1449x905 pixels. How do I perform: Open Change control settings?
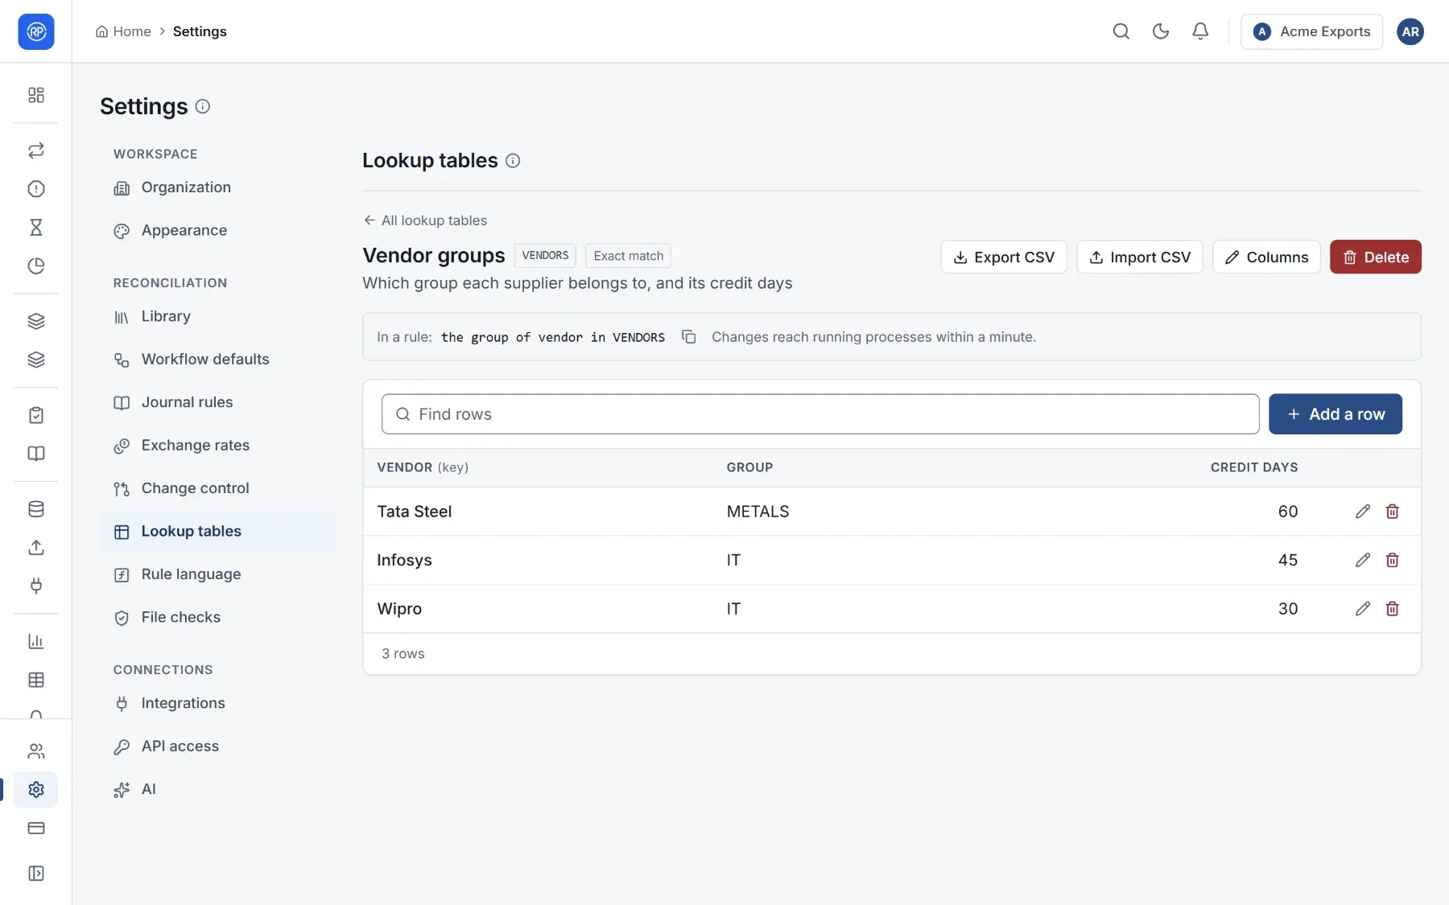coord(217,488)
